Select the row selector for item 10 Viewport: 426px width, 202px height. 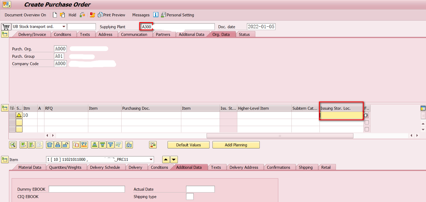click(12, 115)
